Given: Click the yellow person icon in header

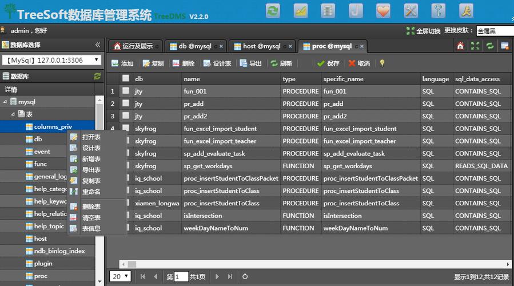Looking at the screenshot, I should tap(466, 11).
